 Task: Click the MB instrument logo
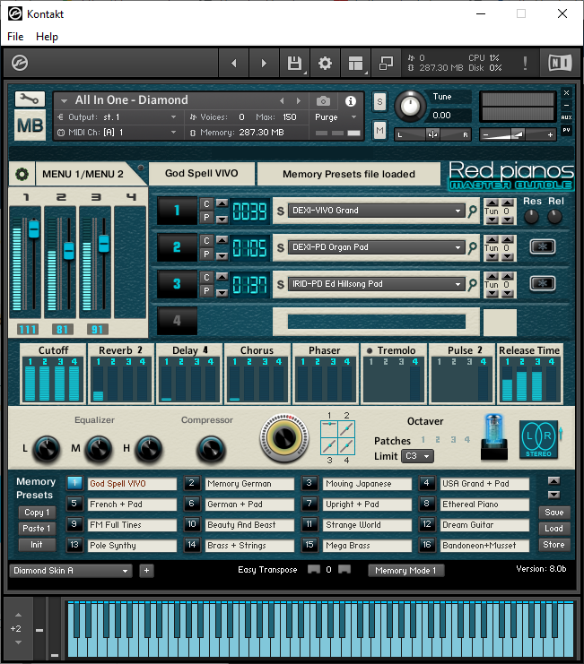pos(30,125)
